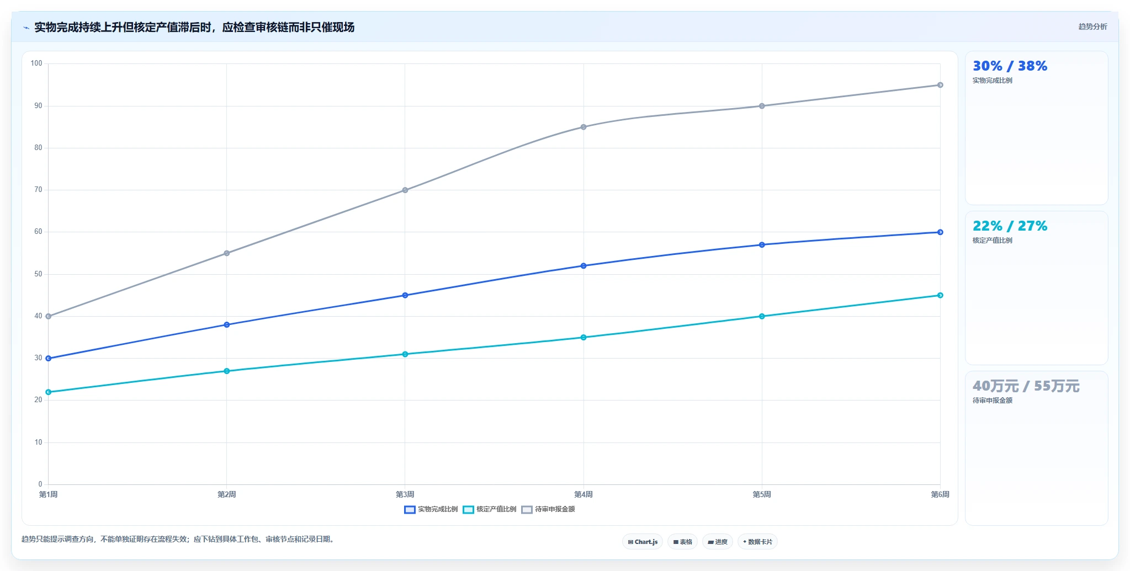The image size is (1130, 571).
Task: Click the 30% / 38% value in the KPI card
Action: (x=1010, y=66)
